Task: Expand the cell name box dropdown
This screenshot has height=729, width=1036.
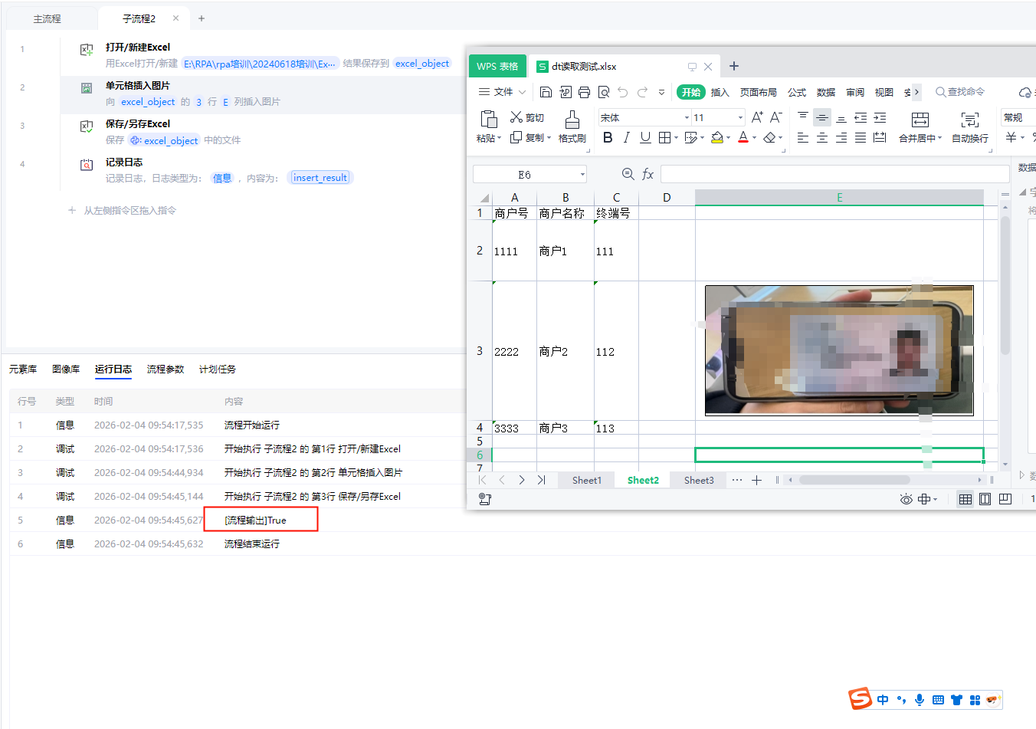Action: [582, 175]
